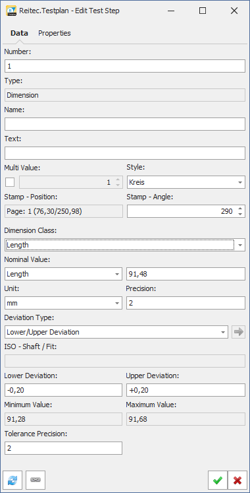Decrease the Stamp Angle value
250x493 pixels.
coord(240,214)
